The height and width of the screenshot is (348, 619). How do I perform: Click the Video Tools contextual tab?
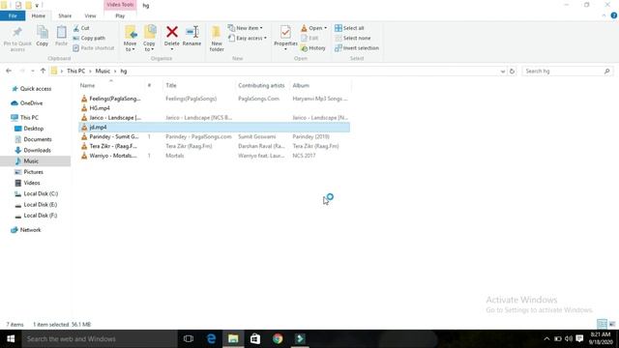(120, 5)
